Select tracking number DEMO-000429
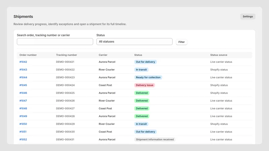This screenshot has width=269, height=151. pyautogui.click(x=65, y=124)
